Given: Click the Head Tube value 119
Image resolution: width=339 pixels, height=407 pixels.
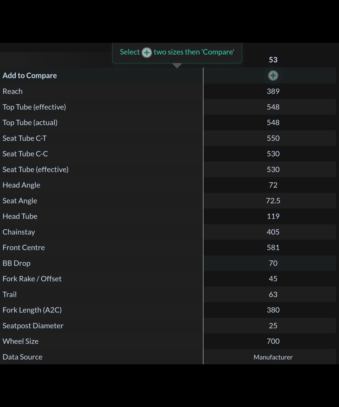Looking at the screenshot, I should 273,216.
